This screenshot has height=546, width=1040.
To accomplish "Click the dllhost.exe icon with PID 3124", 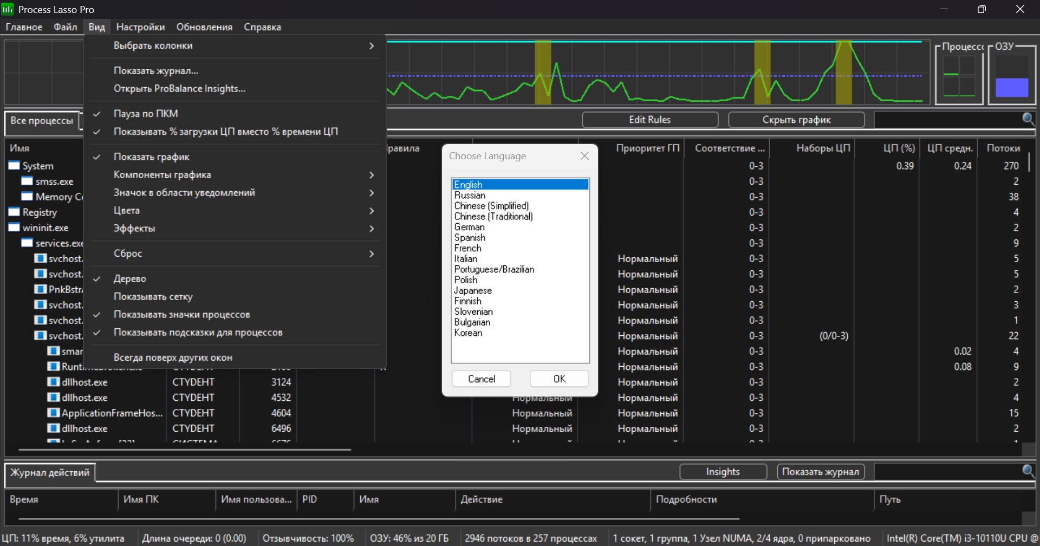I will coord(53,382).
